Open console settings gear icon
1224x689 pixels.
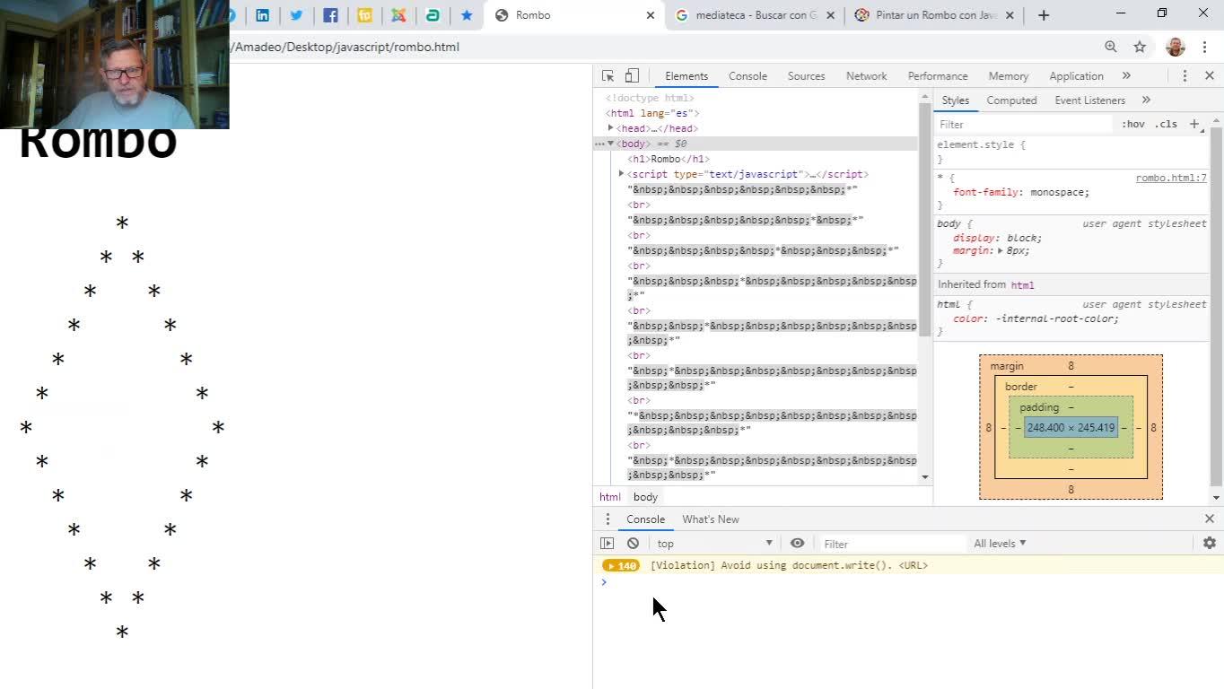point(1209,544)
